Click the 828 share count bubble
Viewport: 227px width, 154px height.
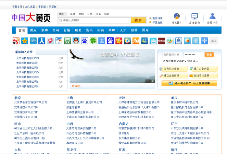[x=214, y=41]
